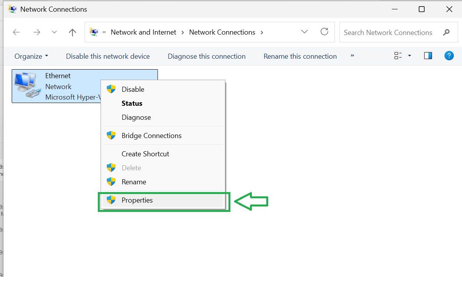
Task: Refresh the Network Connections view
Action: tap(324, 32)
